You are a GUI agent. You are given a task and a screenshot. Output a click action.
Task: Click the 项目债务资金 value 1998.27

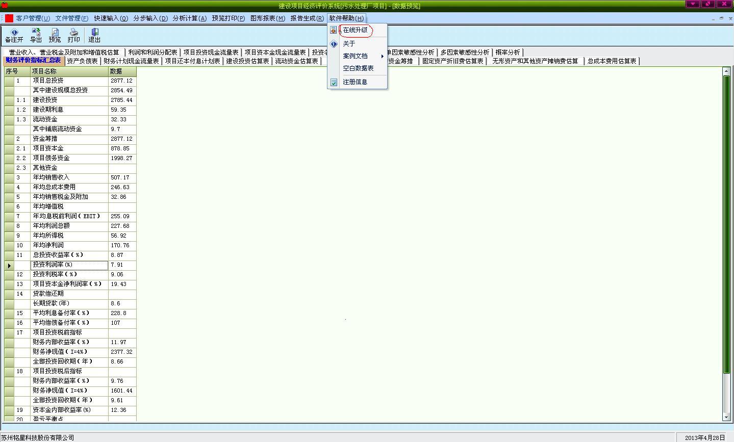122,158
